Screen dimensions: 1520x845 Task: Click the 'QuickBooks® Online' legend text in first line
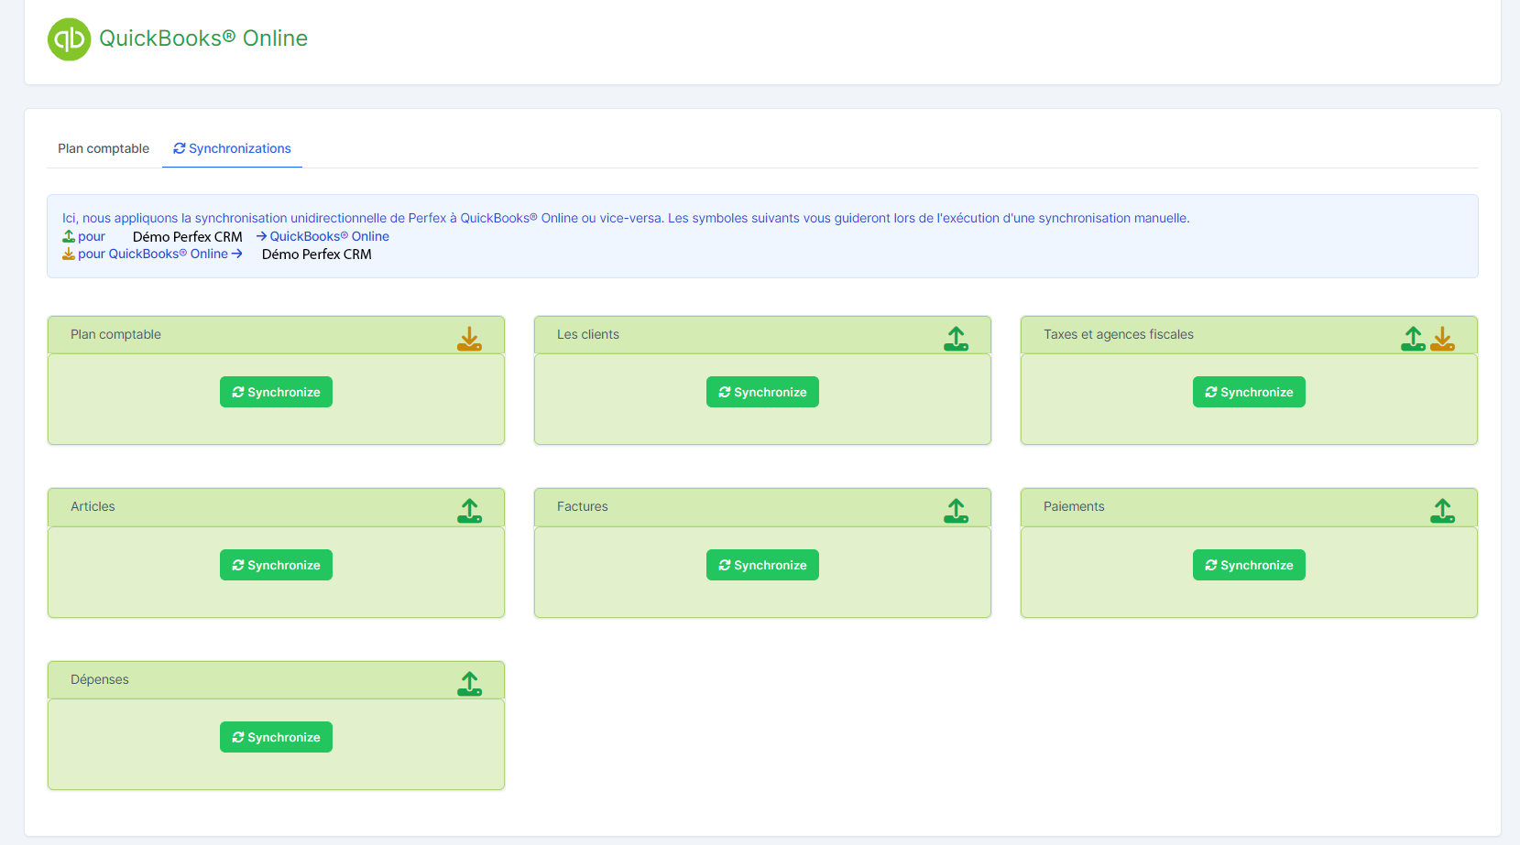[330, 236]
